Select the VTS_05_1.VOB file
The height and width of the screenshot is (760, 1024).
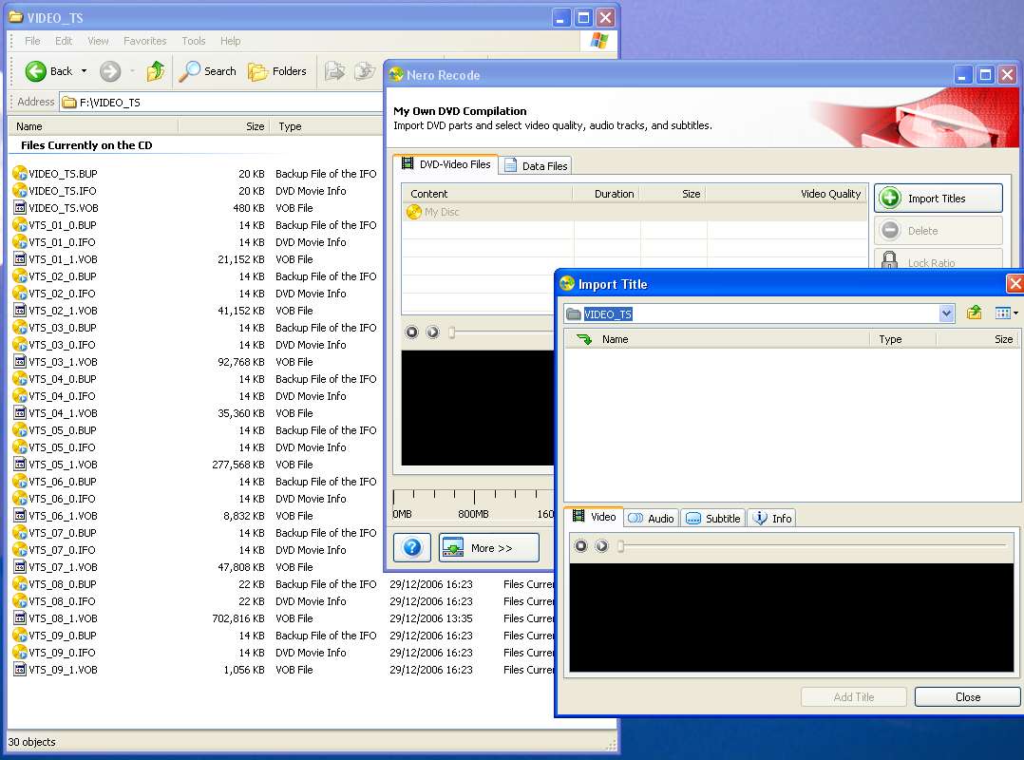(x=63, y=465)
